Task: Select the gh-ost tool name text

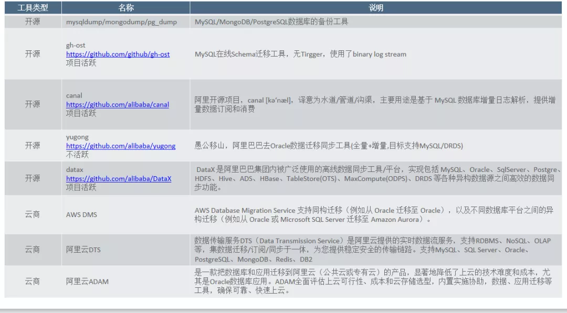Action: tap(76, 45)
